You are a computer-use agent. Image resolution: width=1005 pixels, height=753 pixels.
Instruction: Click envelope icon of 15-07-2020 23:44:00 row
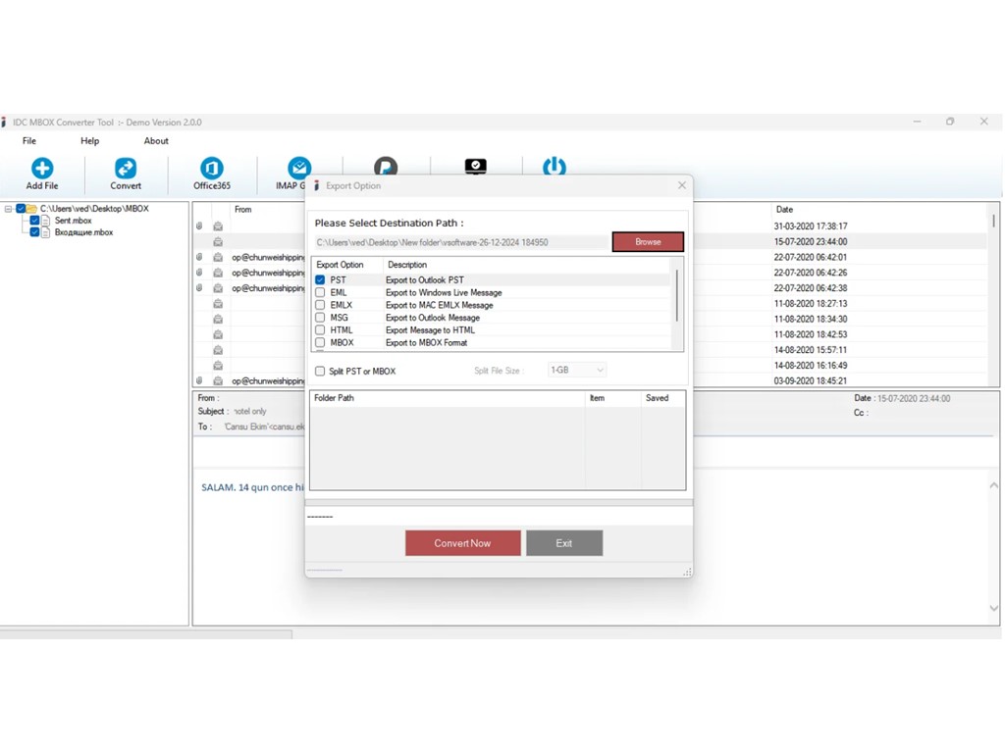coord(218,242)
